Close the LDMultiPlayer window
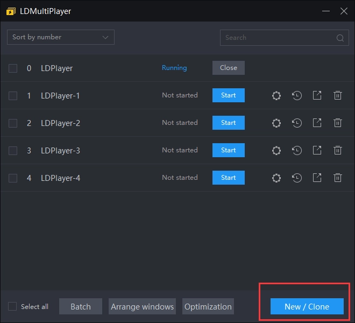Viewport: 355px width, 323px height. click(x=344, y=11)
